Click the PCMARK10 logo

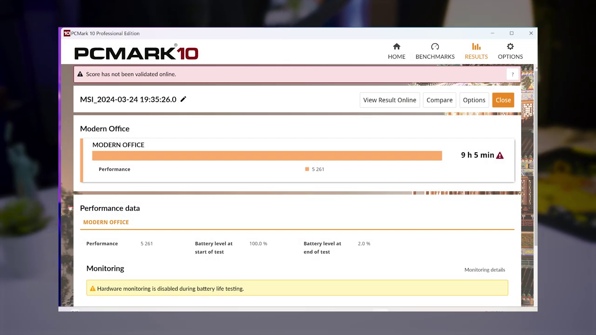(136, 53)
